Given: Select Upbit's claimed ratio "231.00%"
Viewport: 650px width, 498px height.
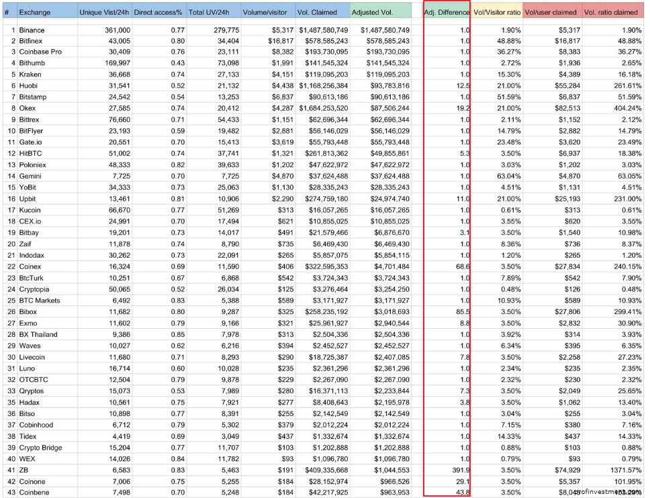Looking at the screenshot, I should (x=628, y=199).
